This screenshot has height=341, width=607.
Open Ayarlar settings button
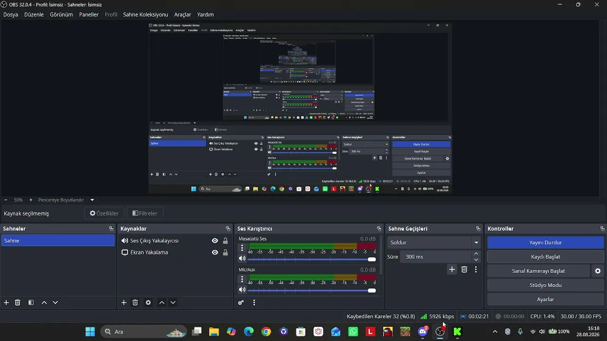[545, 299]
